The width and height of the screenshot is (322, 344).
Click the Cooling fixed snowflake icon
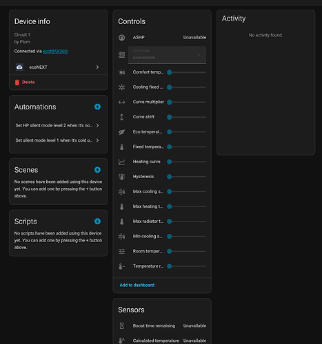[x=121, y=87]
